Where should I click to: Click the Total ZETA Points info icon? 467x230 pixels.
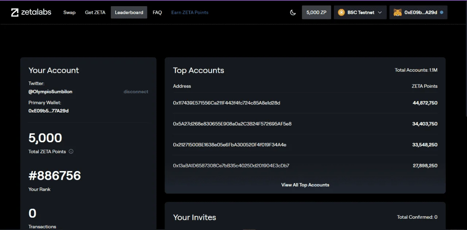point(71,151)
